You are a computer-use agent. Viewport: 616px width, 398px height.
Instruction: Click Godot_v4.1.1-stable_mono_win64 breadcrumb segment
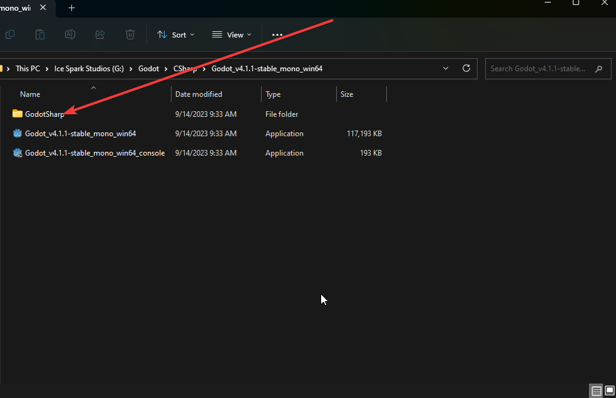(267, 69)
